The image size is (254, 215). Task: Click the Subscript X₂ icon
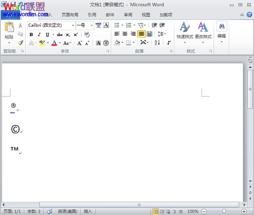pos(68,34)
